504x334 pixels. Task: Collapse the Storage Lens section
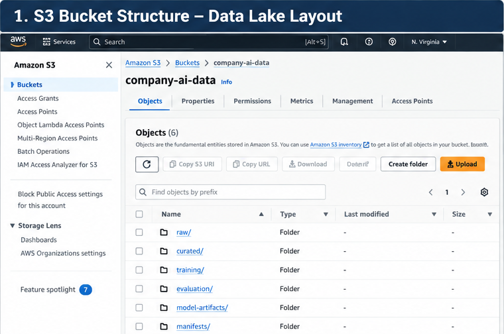tap(12, 226)
